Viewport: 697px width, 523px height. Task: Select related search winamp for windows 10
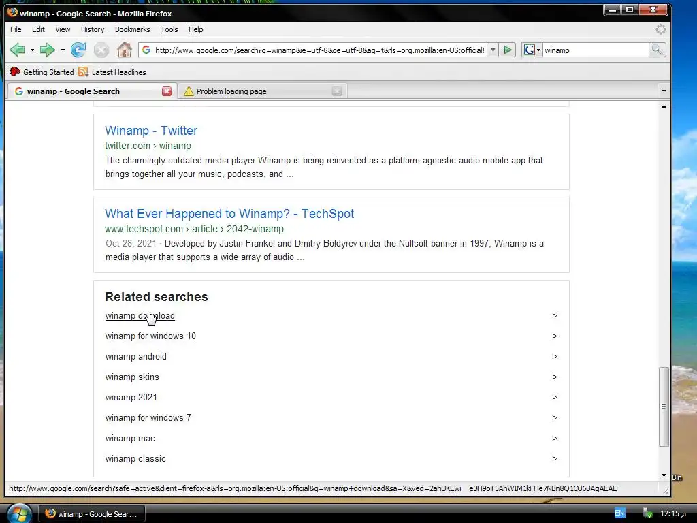click(150, 336)
